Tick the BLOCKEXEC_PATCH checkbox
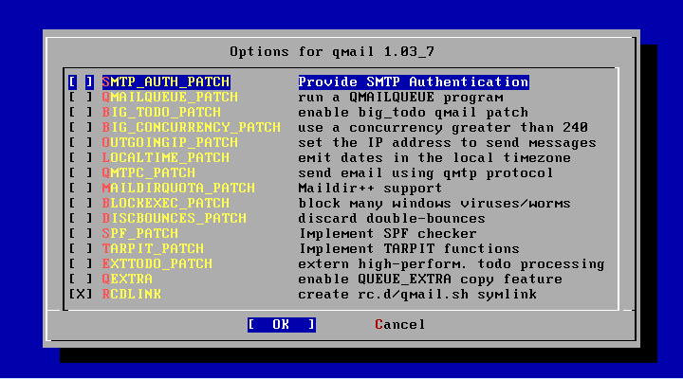 coord(81,203)
